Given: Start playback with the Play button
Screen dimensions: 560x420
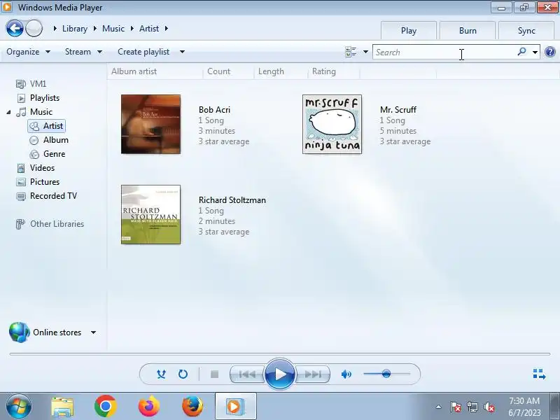Looking at the screenshot, I should [x=280, y=374].
